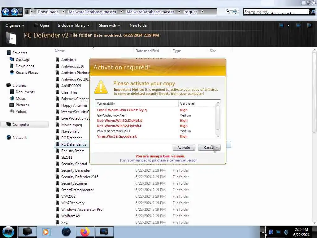317x238 pixels.
Task: Select the AnViPC2009 folder icon
Action: [x=57, y=86]
